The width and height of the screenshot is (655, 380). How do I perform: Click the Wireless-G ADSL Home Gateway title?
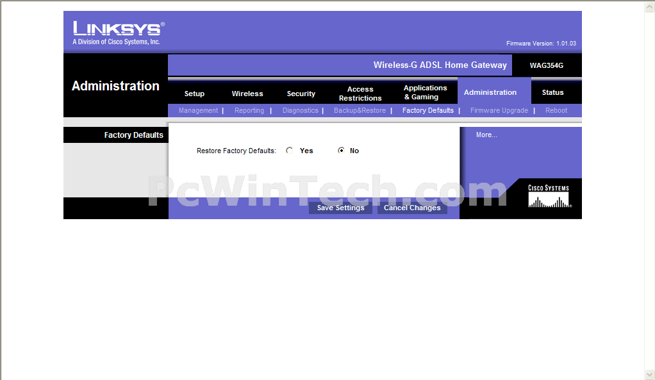pos(440,65)
